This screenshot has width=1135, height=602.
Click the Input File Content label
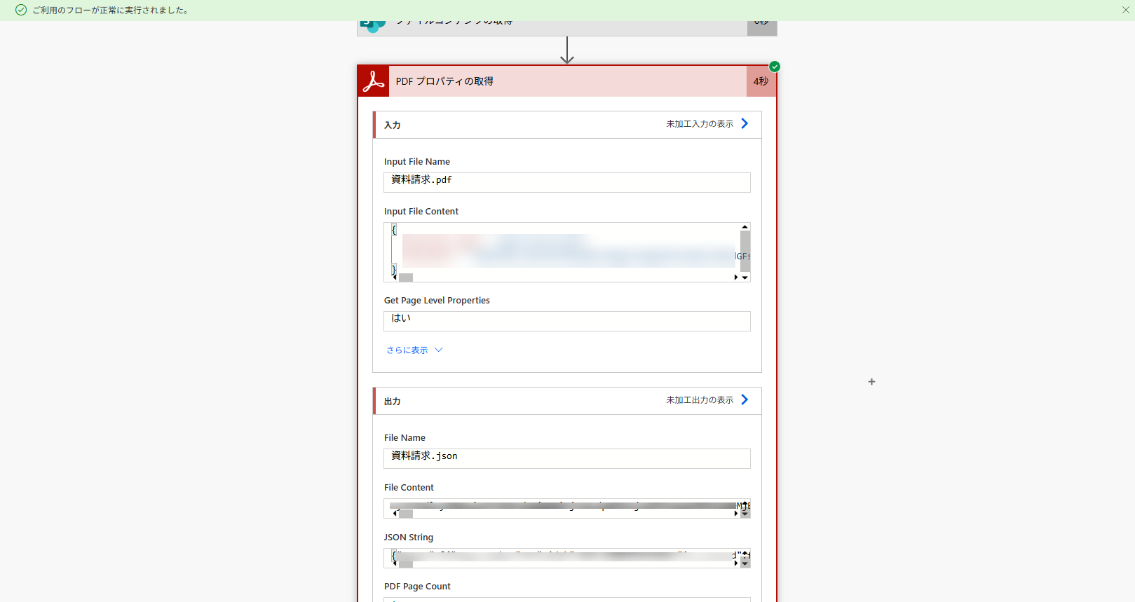click(x=421, y=211)
